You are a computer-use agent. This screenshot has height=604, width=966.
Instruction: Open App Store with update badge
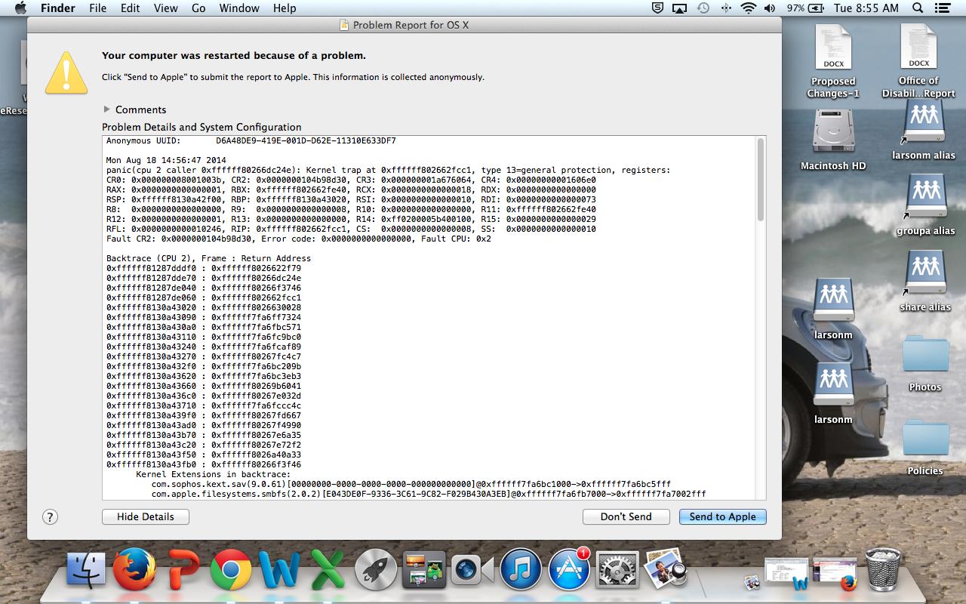(x=569, y=570)
